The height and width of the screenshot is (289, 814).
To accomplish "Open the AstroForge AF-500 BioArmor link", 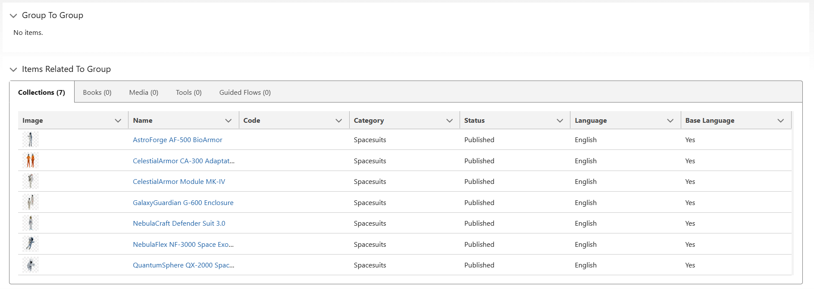I will pos(177,140).
